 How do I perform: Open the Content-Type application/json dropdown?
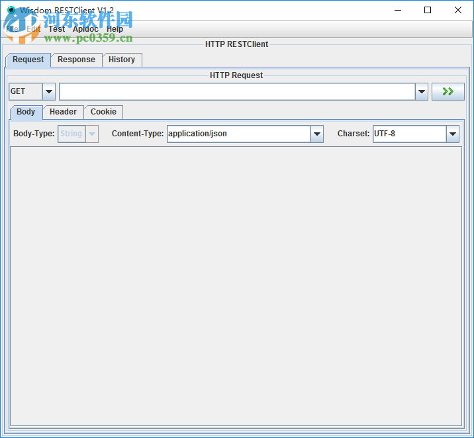[x=317, y=134]
